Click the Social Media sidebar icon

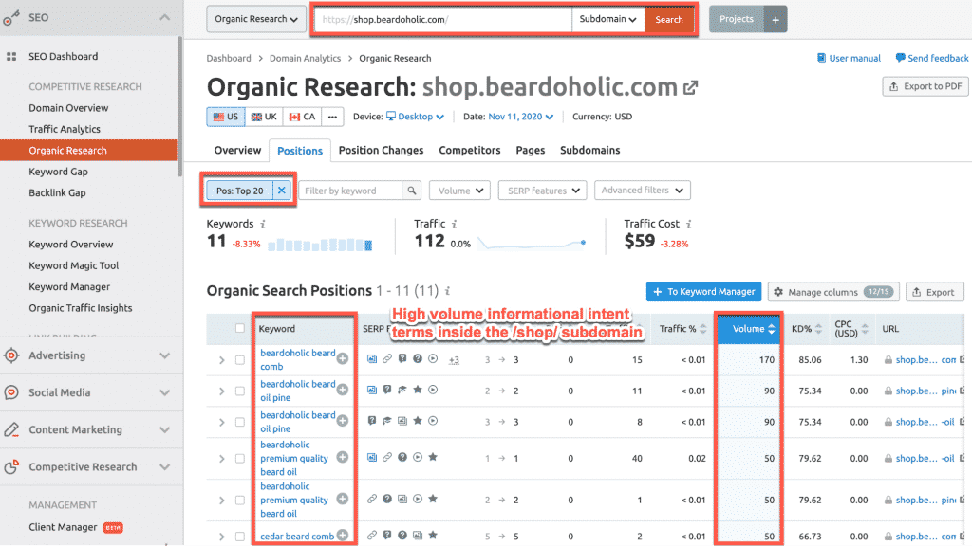pyautogui.click(x=11, y=392)
